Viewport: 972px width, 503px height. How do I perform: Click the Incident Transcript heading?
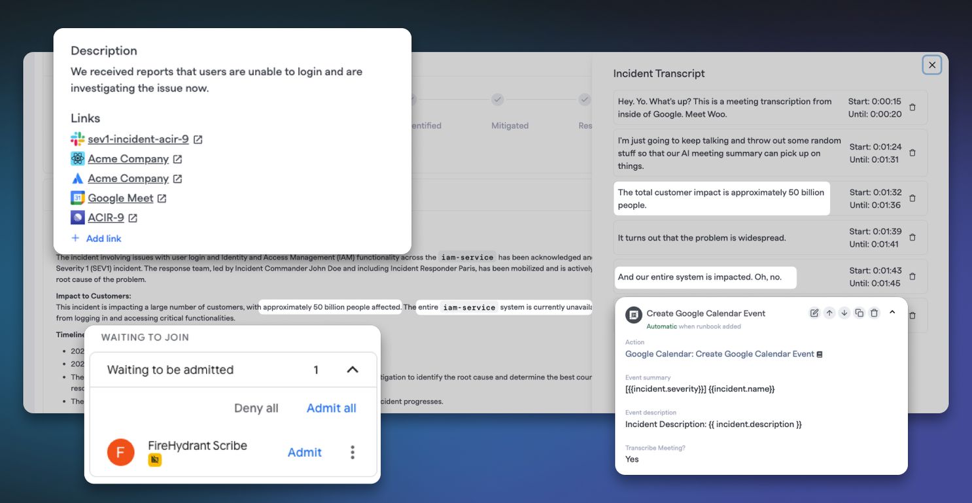(659, 73)
